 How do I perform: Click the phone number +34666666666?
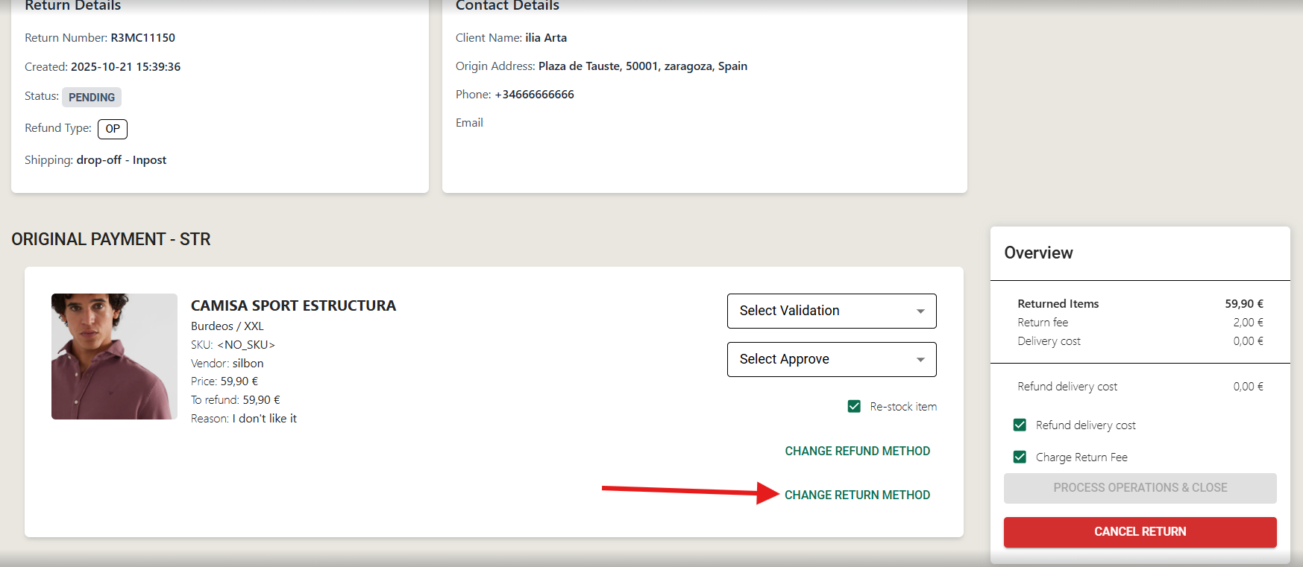(x=534, y=95)
